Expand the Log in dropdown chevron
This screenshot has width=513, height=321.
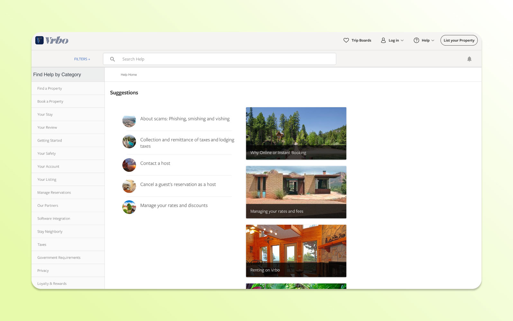tap(402, 40)
